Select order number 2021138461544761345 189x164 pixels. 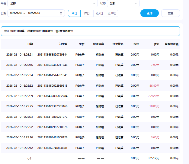tap(53, 75)
